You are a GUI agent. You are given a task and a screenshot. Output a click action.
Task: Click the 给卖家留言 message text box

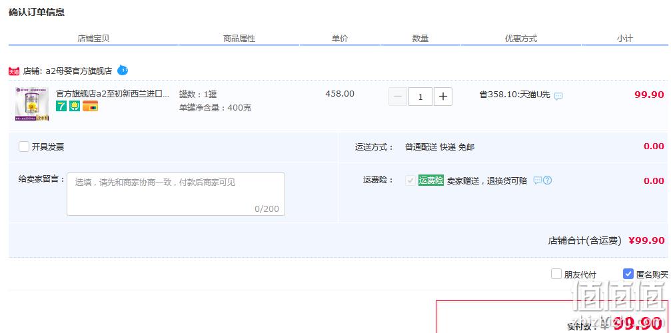176,194
